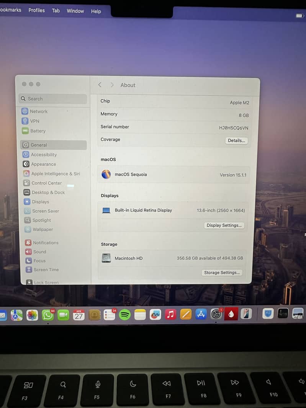Image resolution: width=306 pixels, height=408 pixels.
Task: Open the Stocks app in the dock
Action: 283,313
